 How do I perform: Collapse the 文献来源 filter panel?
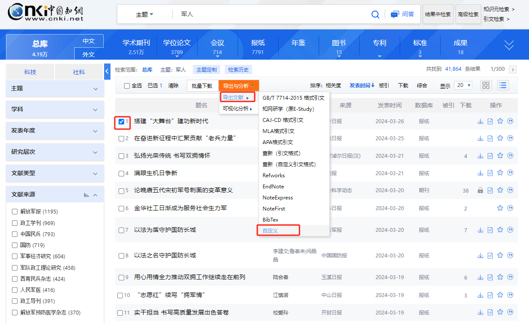[x=95, y=195]
